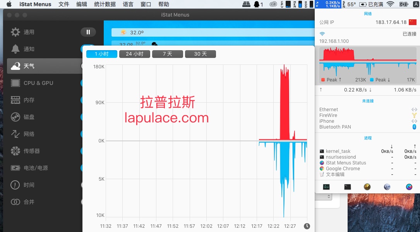This screenshot has width=420, height=232.
Task: Select the nsurlsessiond process row
Action: pos(368,157)
